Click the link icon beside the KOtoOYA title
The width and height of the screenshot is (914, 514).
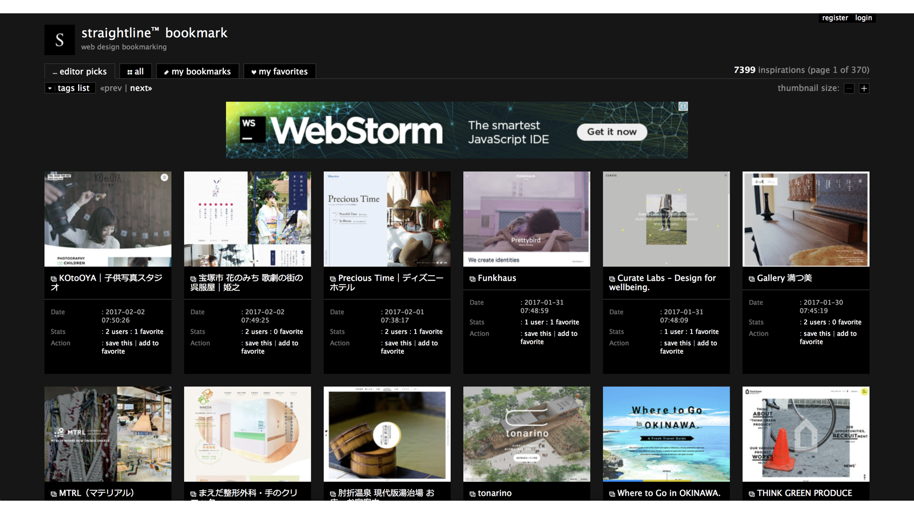(53, 279)
